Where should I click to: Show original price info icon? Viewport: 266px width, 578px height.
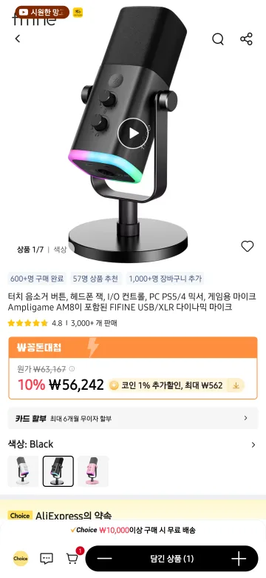(x=72, y=368)
